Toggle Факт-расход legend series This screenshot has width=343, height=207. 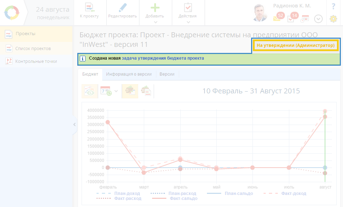(x=119, y=198)
